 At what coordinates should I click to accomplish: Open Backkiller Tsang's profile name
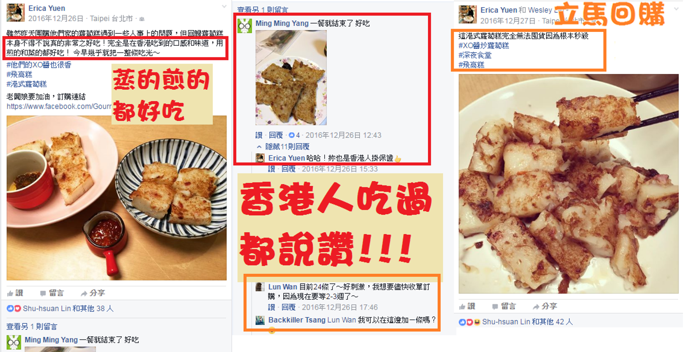click(x=297, y=320)
